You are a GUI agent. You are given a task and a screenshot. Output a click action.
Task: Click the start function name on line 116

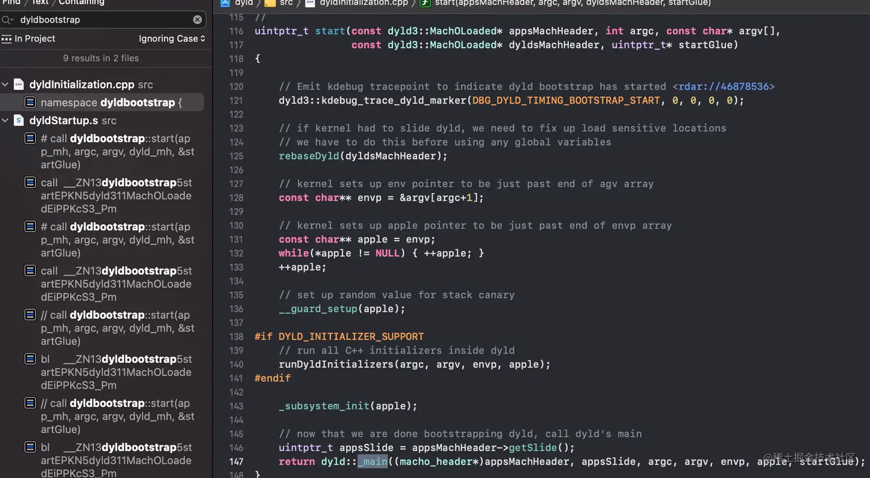pyautogui.click(x=330, y=31)
